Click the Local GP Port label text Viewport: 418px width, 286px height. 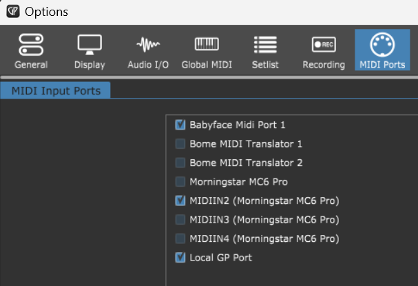click(220, 258)
